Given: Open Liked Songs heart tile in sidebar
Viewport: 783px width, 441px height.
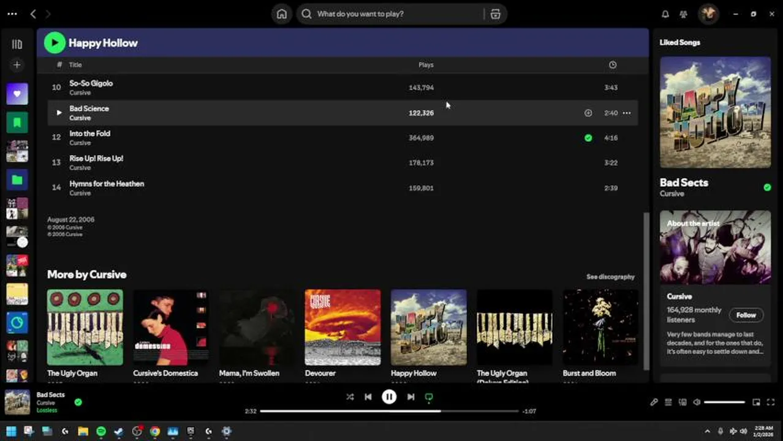Looking at the screenshot, I should 17,94.
